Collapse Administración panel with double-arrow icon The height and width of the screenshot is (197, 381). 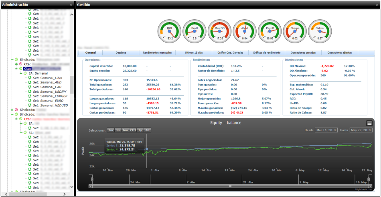(x=71, y=4)
